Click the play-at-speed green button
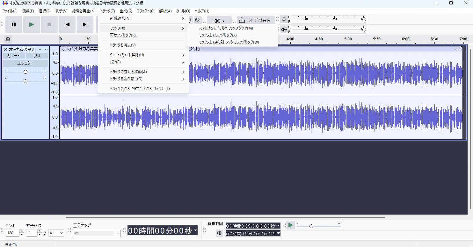This screenshot has height=247, width=473. (291, 225)
